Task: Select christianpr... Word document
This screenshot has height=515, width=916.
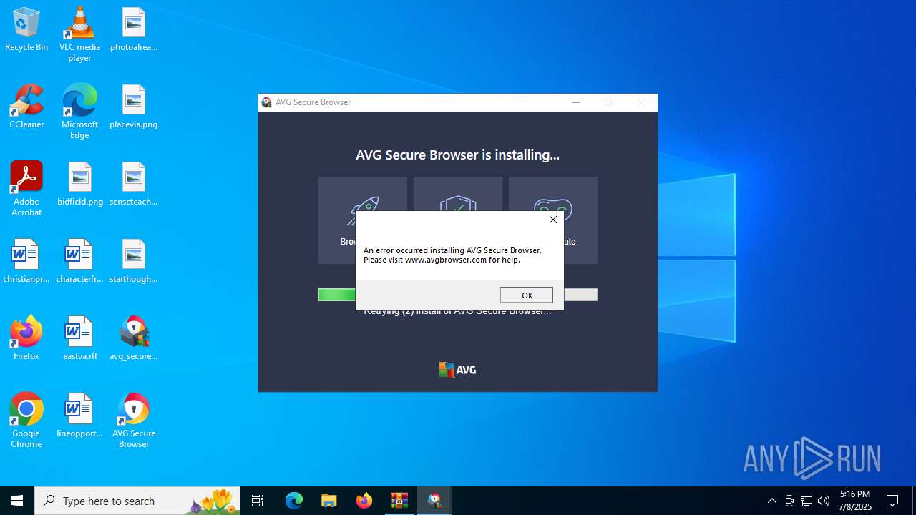Action: tap(26, 262)
